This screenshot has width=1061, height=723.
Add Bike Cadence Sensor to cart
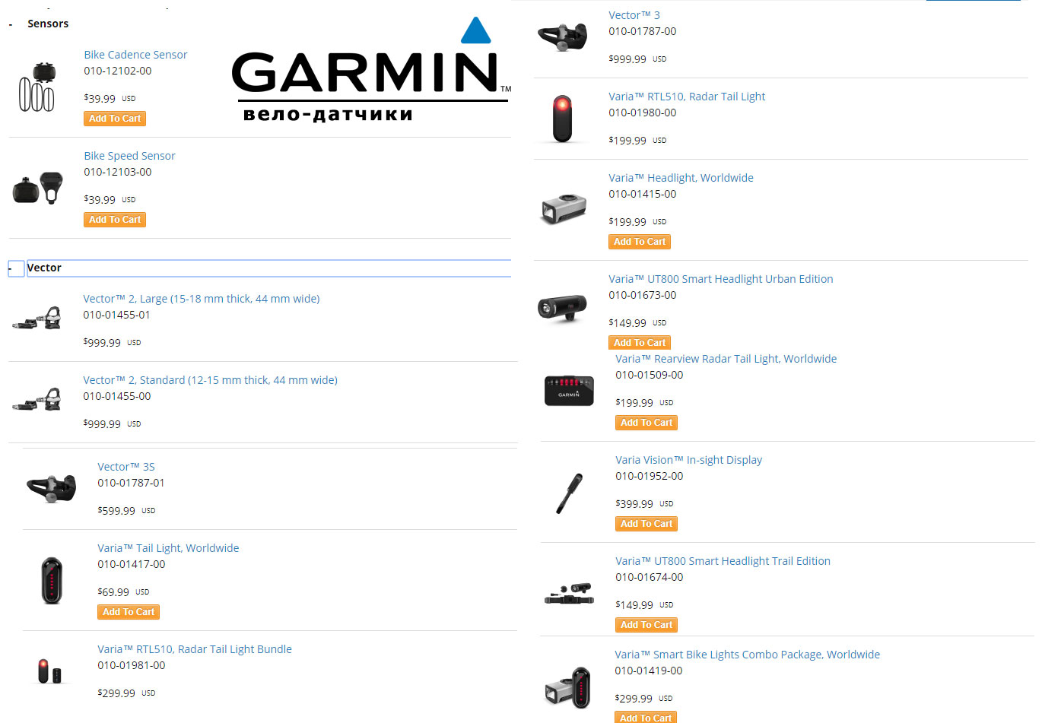pyautogui.click(x=115, y=119)
